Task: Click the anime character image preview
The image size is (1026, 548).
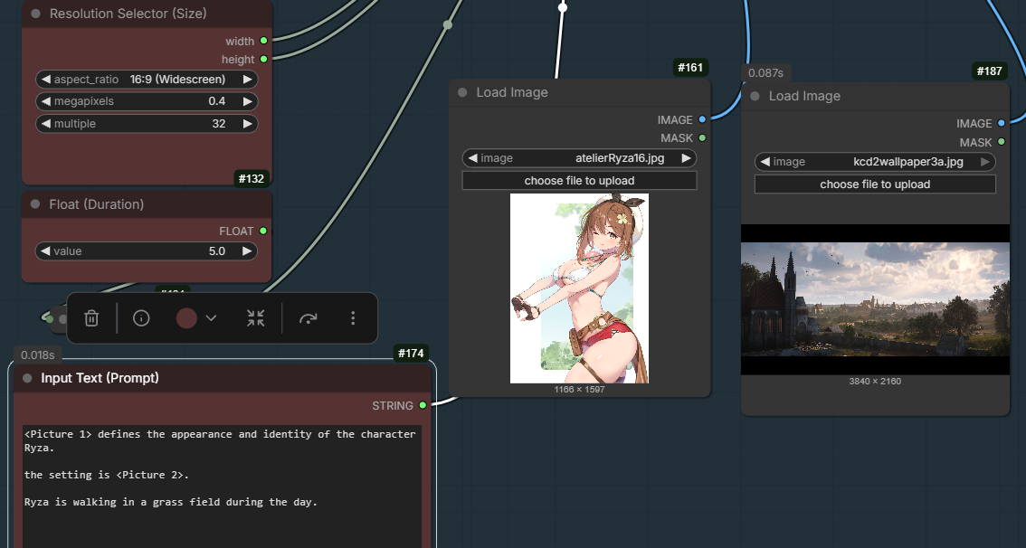Action: coord(579,288)
